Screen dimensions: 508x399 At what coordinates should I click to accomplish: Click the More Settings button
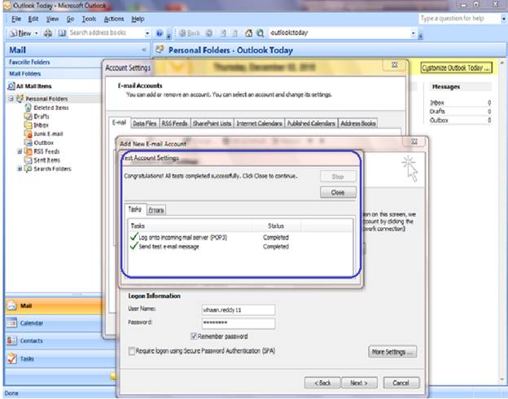[392, 352]
